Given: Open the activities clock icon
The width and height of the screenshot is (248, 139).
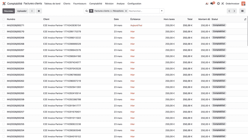Looking at the screenshot, I should 218,4.
